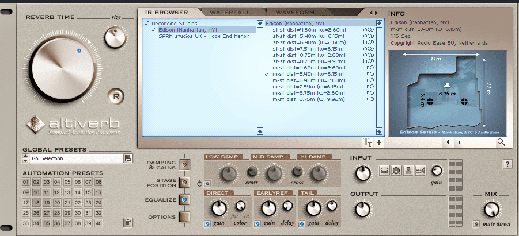Image resolution: width=519 pixels, height=236 pixels.
Task: Delete automation preset with trash icon
Action: (x=128, y=222)
